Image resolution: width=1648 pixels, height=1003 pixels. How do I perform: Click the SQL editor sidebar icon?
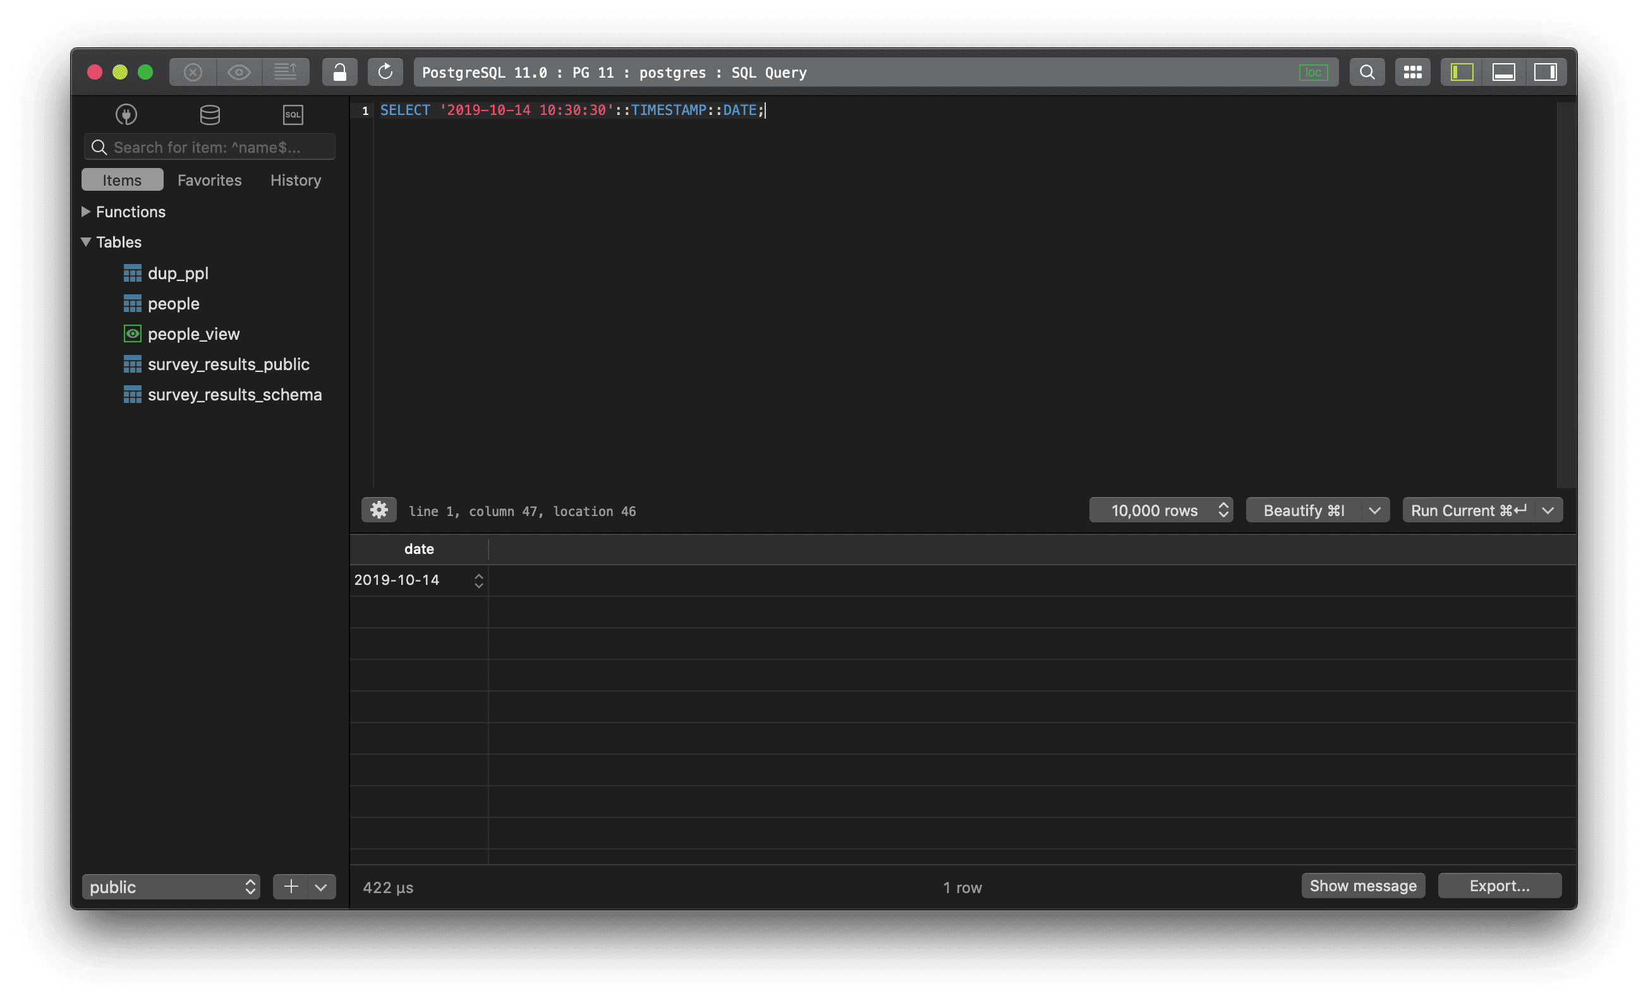click(x=293, y=114)
